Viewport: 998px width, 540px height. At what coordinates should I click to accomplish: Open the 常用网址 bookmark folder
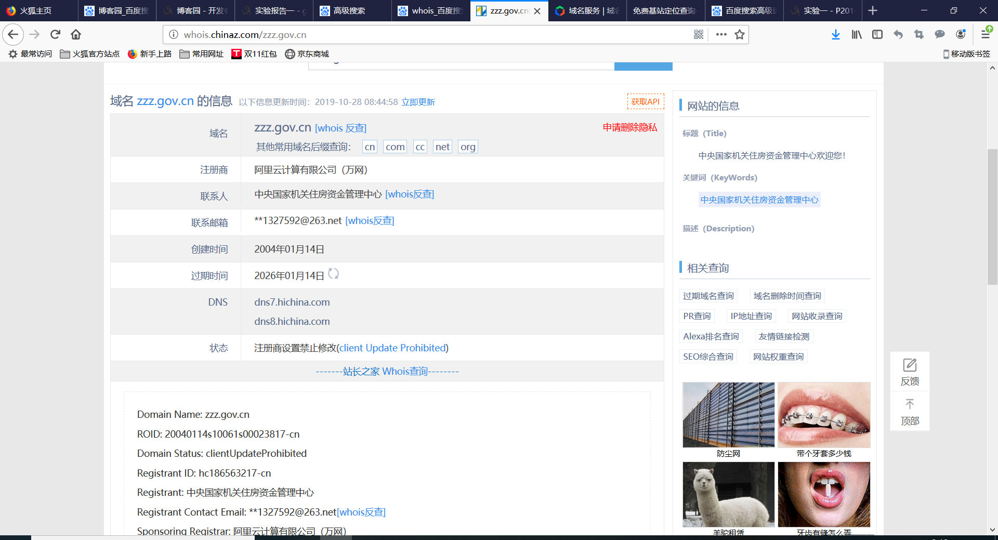click(x=202, y=54)
